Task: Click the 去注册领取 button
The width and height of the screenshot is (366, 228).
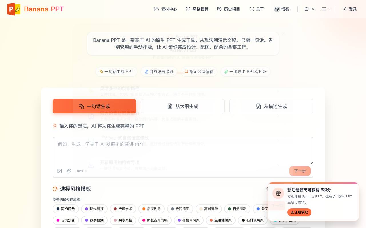Action: click(x=299, y=212)
